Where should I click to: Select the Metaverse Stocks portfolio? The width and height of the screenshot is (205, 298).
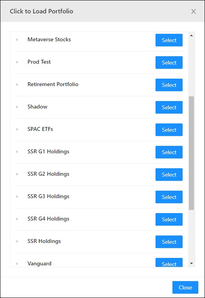point(169,40)
